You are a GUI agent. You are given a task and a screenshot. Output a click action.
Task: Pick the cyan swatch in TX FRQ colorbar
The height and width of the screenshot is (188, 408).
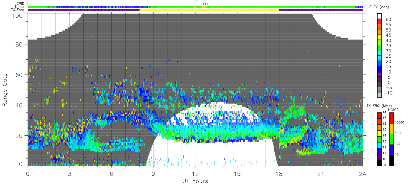click(x=379, y=145)
